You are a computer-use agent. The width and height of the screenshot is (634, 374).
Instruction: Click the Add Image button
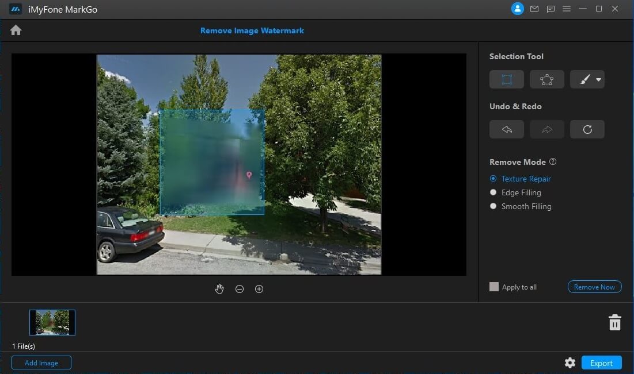tap(41, 363)
